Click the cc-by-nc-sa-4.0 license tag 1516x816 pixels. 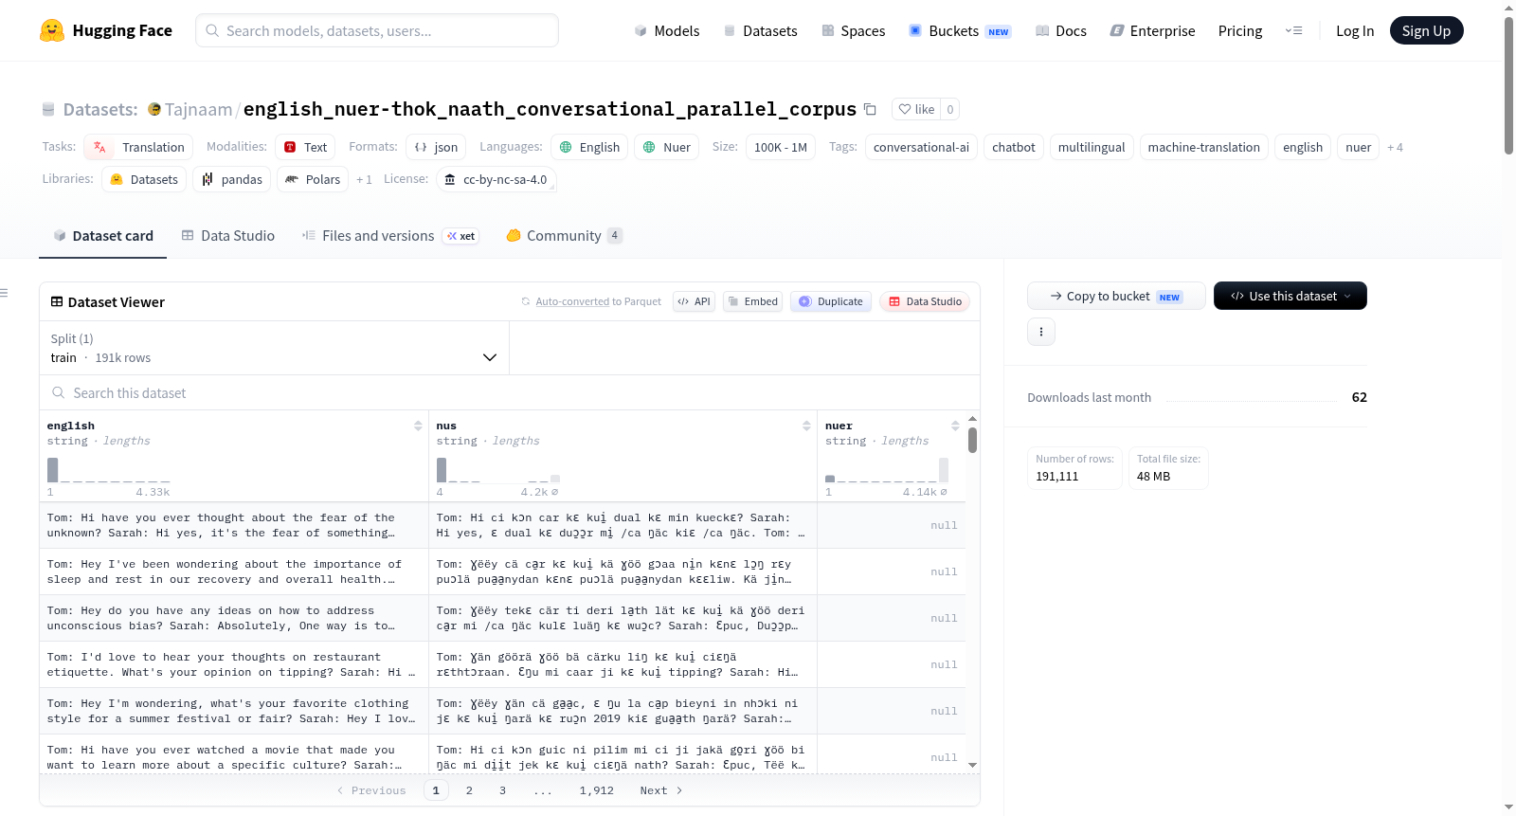pyautogui.click(x=496, y=179)
